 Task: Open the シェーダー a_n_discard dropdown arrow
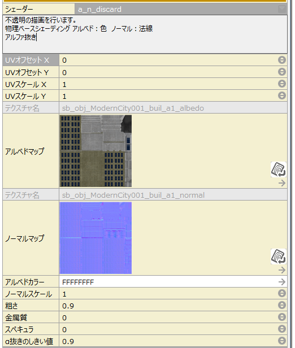coord(282,9)
